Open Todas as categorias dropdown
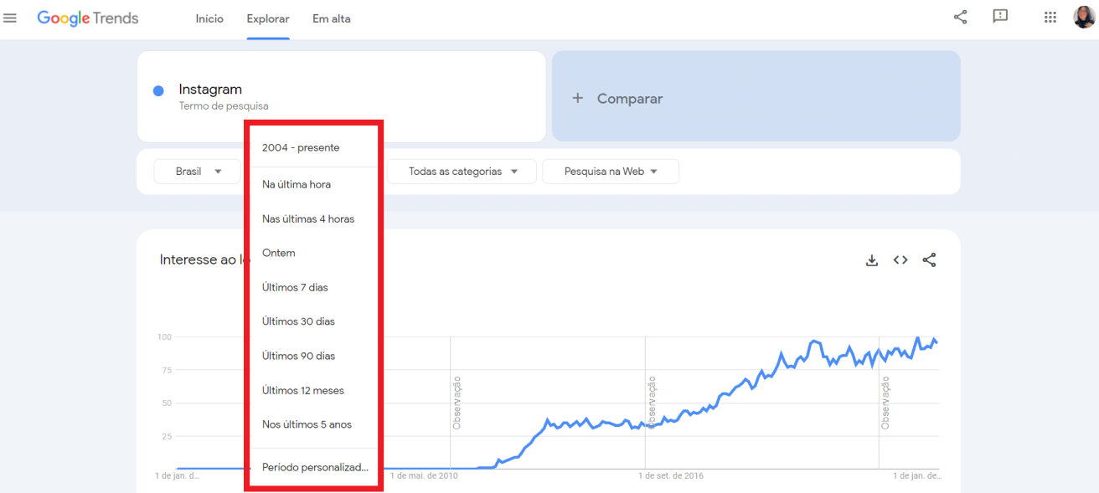The width and height of the screenshot is (1099, 493). [x=462, y=172]
